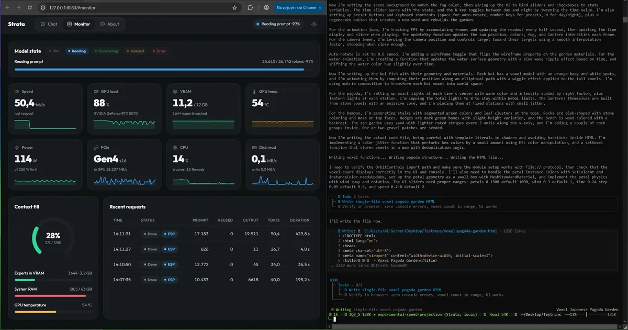Viewport: 628px width, 330px height.
Task: Select the Generating model state pill
Action: point(106,51)
